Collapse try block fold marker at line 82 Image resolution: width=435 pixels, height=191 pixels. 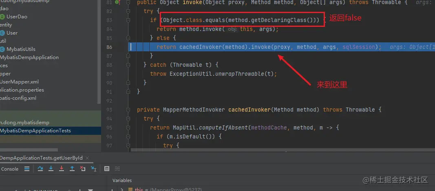point(128,11)
